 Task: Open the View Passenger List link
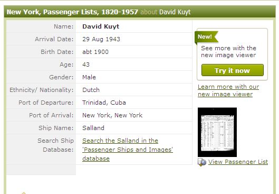[238, 162]
